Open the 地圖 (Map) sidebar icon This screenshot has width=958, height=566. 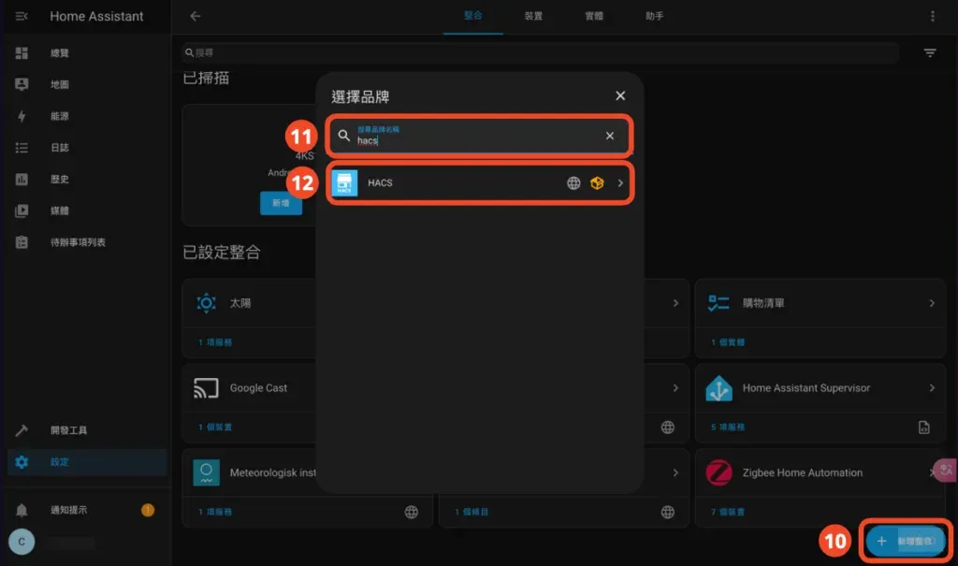tap(21, 84)
